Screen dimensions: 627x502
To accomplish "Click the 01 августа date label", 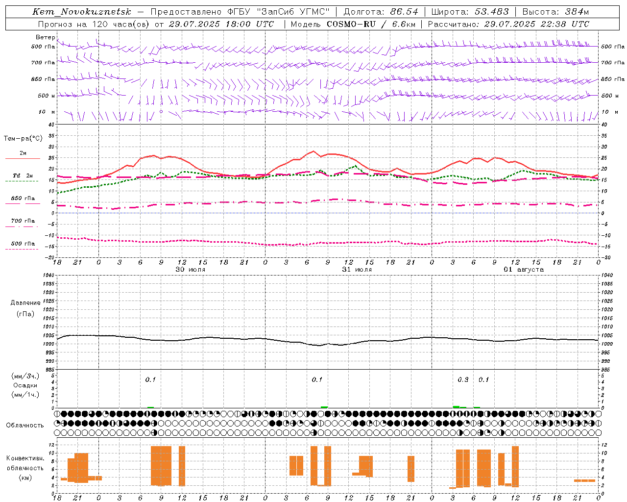I will coord(524,270).
